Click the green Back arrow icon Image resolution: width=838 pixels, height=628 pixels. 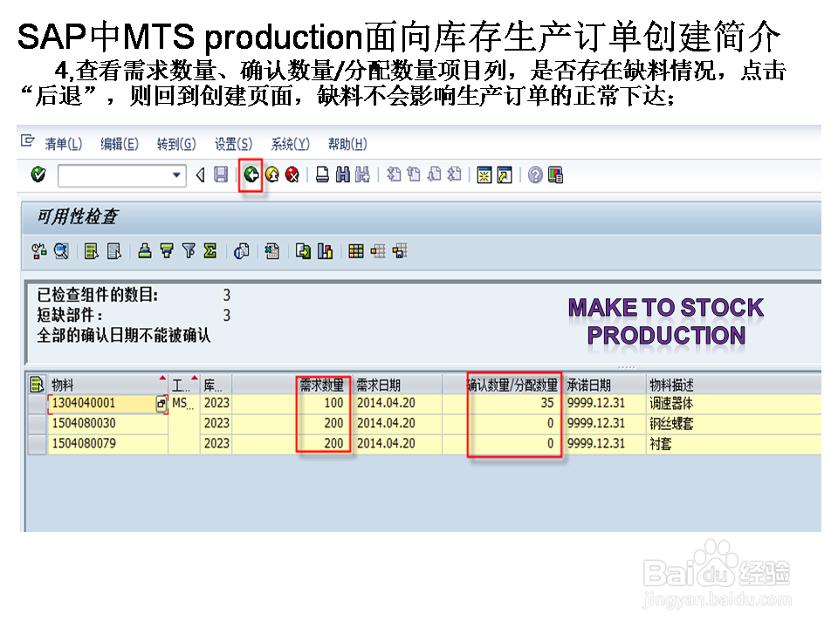point(251,174)
